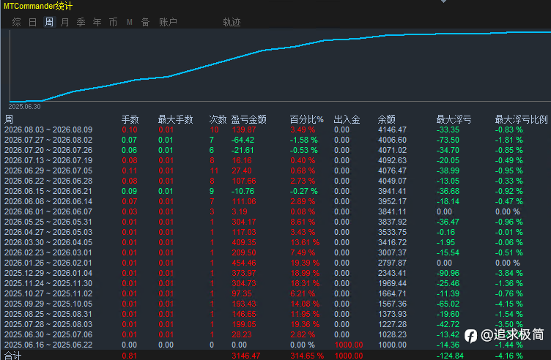The image size is (551, 360).
Task: Click total percentage 314.65 %
Action: pyautogui.click(x=307, y=356)
